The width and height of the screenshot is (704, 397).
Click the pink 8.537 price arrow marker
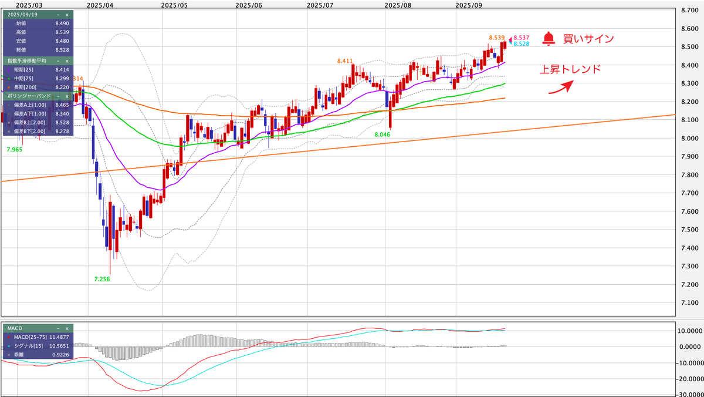tap(510, 38)
